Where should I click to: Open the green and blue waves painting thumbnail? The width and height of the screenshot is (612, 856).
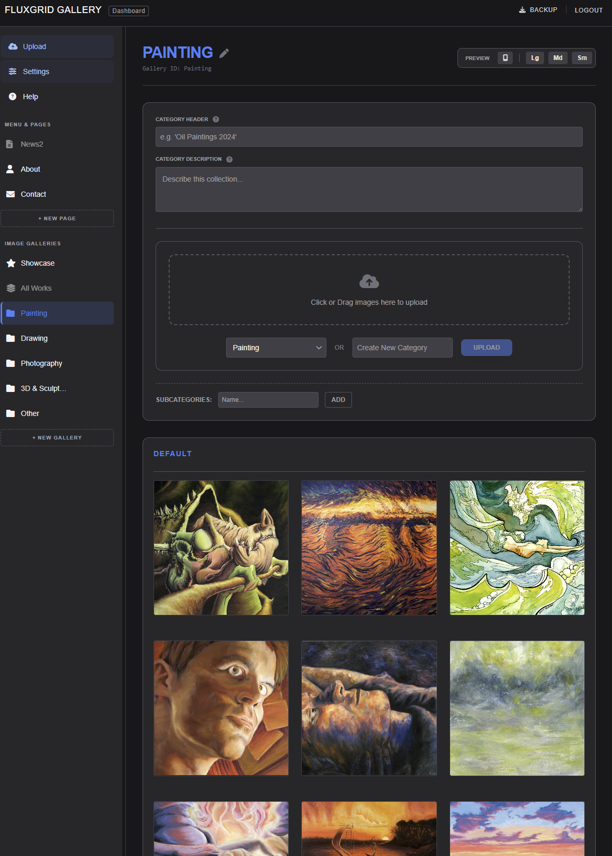pyautogui.click(x=517, y=548)
